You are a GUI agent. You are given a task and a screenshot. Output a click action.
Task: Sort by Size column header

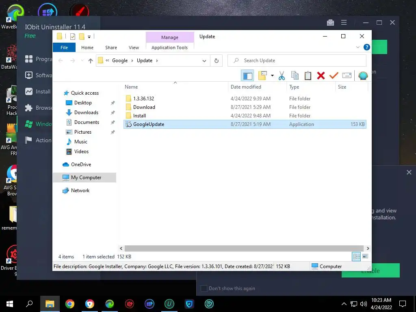pyautogui.click(x=351, y=87)
